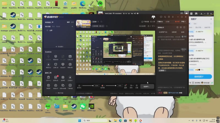Open 详情 details chevron link
Screen dimensions: 220x123
(x=183, y=22)
